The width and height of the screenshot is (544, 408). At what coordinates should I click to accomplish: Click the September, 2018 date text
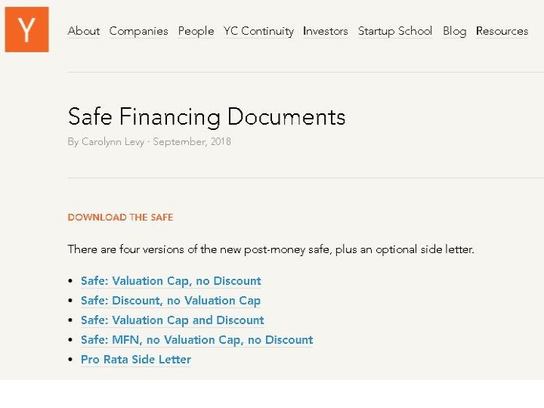point(192,142)
